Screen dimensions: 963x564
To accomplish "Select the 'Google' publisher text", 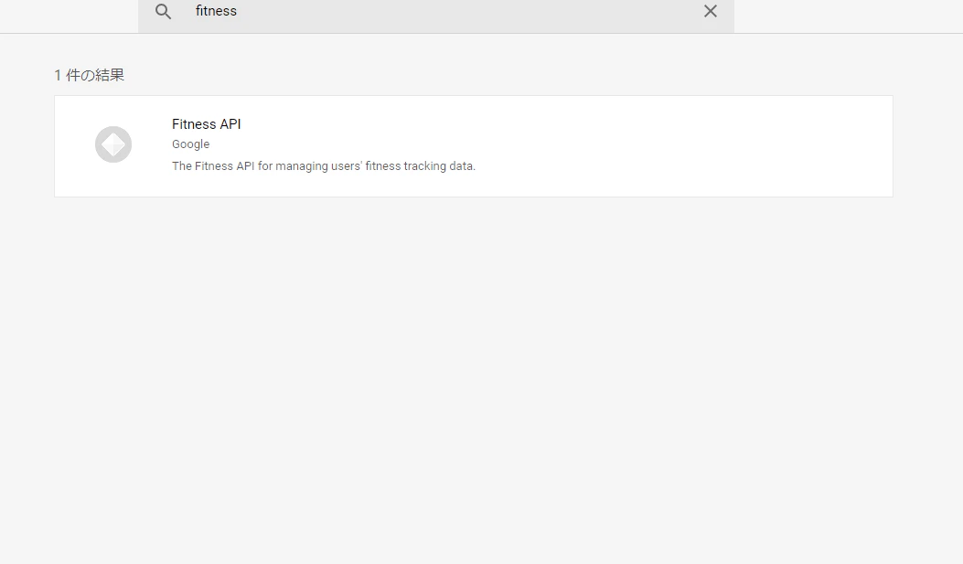I will click(x=190, y=144).
